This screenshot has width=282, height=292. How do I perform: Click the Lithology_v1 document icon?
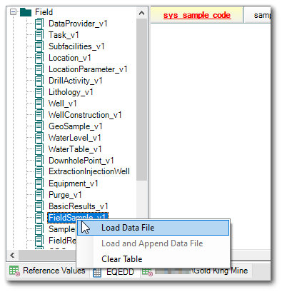pyautogui.click(x=39, y=92)
